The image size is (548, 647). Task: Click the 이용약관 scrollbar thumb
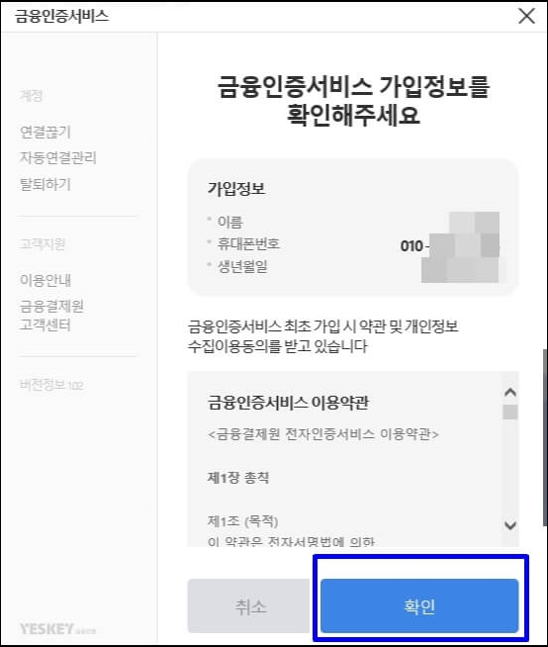pyautogui.click(x=510, y=412)
